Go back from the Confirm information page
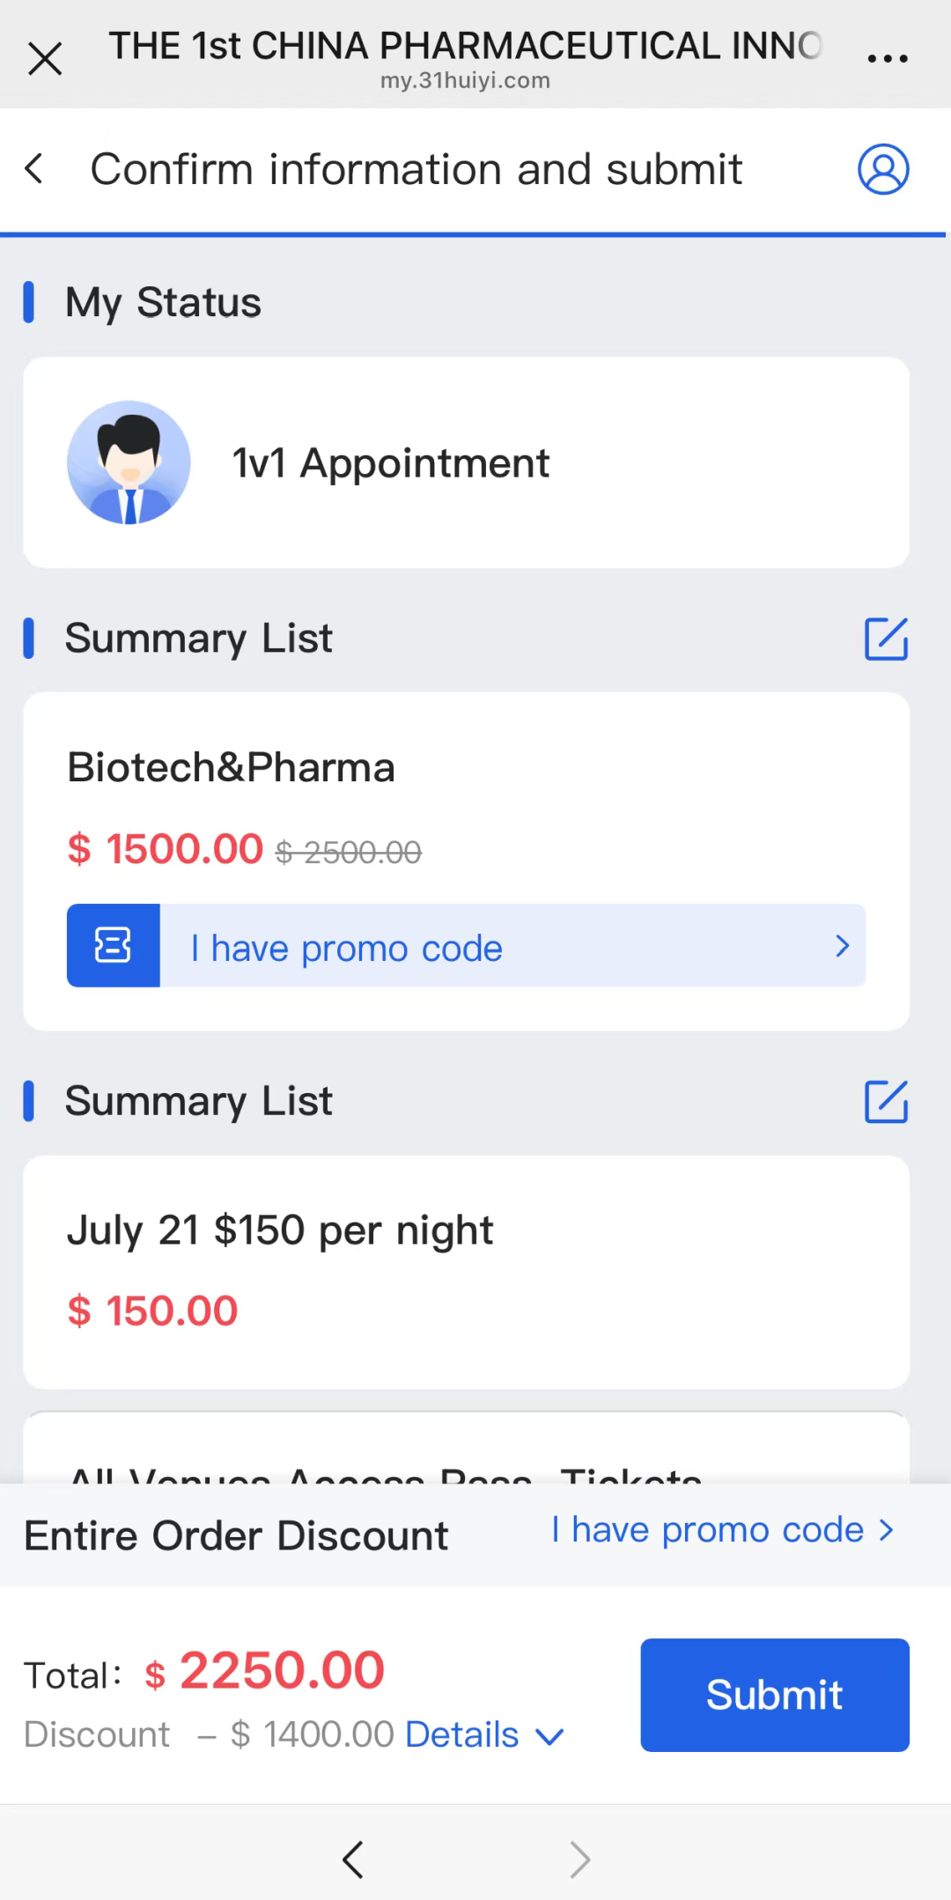The width and height of the screenshot is (951, 1900). coord(34,168)
